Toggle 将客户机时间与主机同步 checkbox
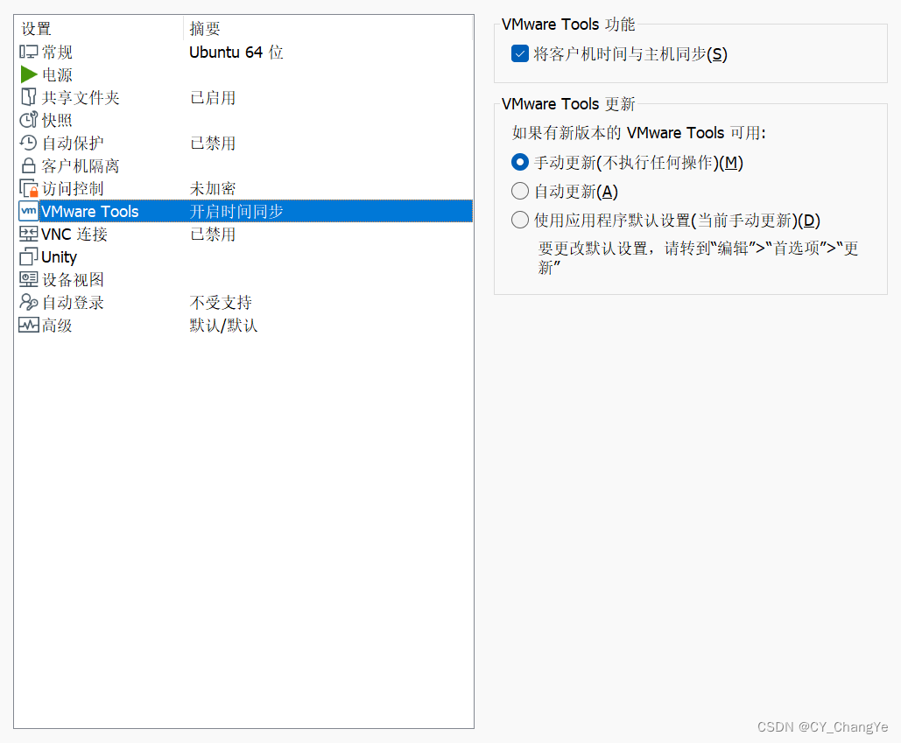Viewport: 901px width, 743px height. (520, 54)
